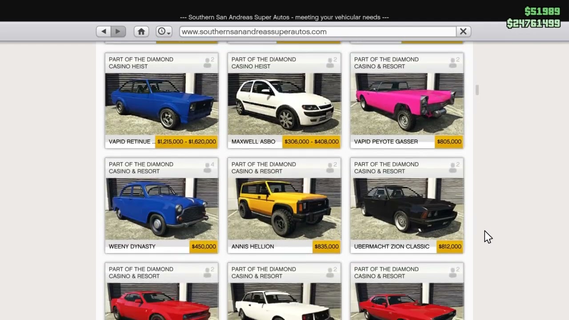Select the Maxwell Asbo name label
Image resolution: width=569 pixels, height=320 pixels.
(x=253, y=142)
